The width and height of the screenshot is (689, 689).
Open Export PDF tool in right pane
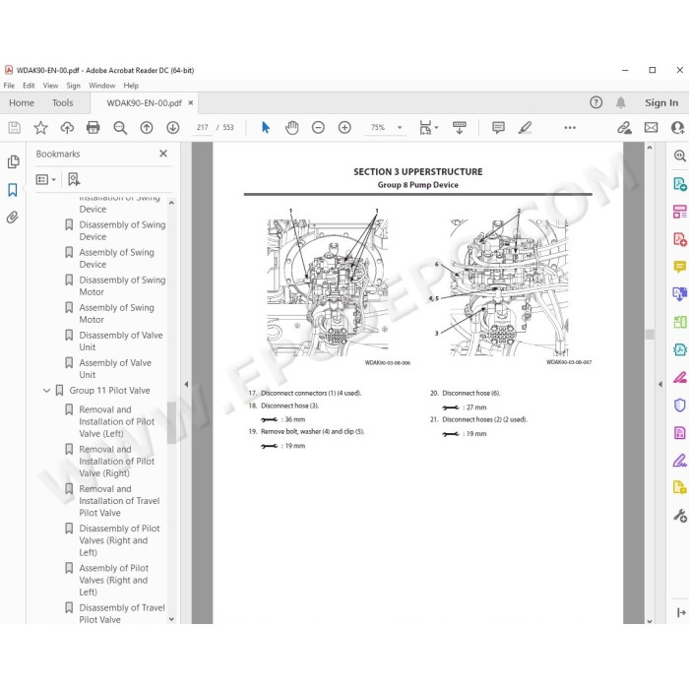[x=680, y=184]
